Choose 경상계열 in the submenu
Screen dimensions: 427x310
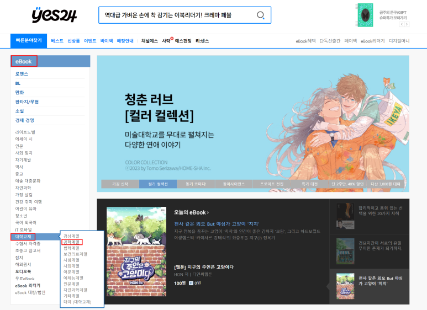click(x=71, y=236)
